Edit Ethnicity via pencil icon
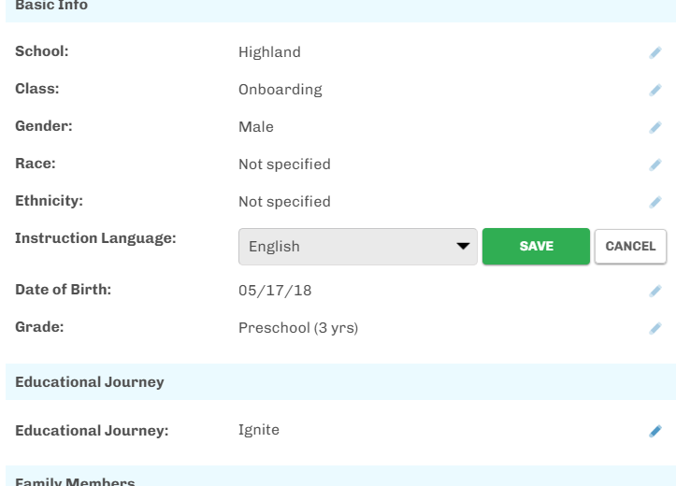 (x=655, y=202)
